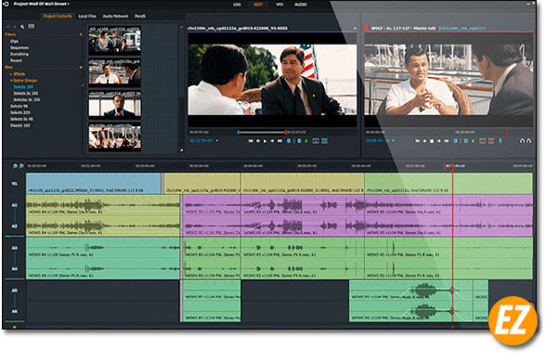Toggle the A1 audio track selector
The image size is (545, 362).
(14, 205)
